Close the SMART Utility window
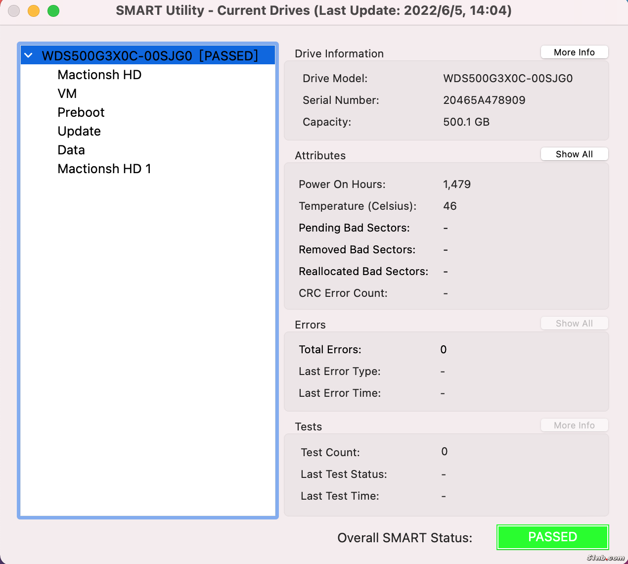 [x=14, y=10]
